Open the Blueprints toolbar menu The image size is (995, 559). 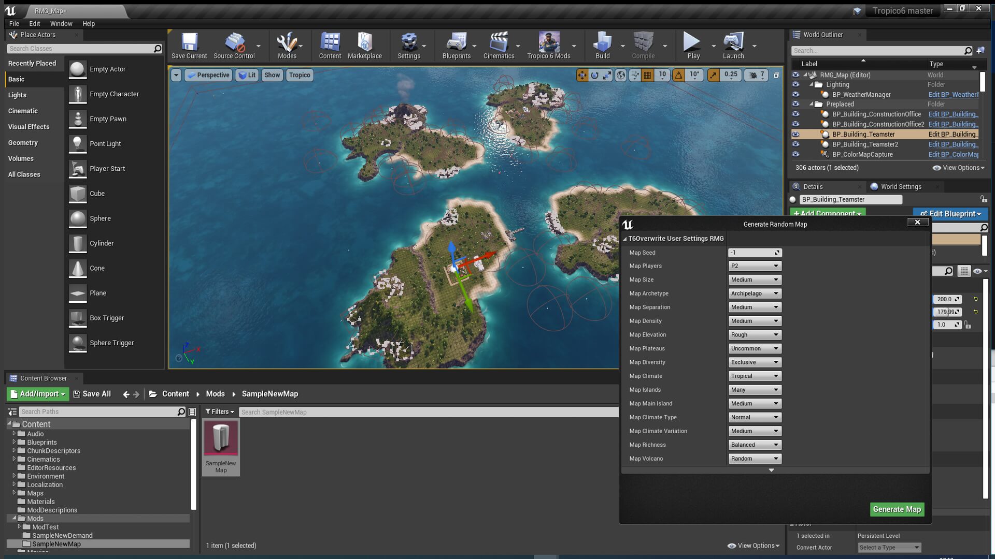point(456,46)
